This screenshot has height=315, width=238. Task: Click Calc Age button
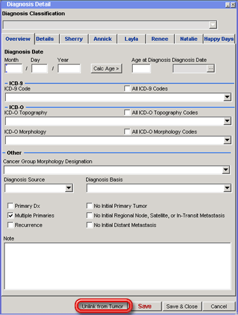(x=107, y=68)
